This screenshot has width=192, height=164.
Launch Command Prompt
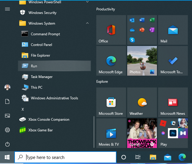tap(54, 34)
